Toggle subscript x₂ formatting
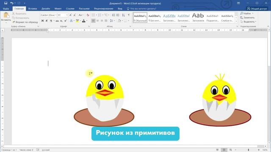Image resolution: width=271 pixels, height=152 pixels. [x=61, y=21]
